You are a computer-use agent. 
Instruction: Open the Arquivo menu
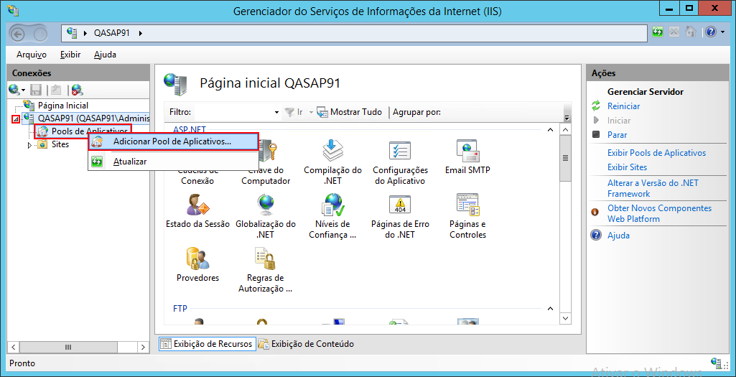32,55
